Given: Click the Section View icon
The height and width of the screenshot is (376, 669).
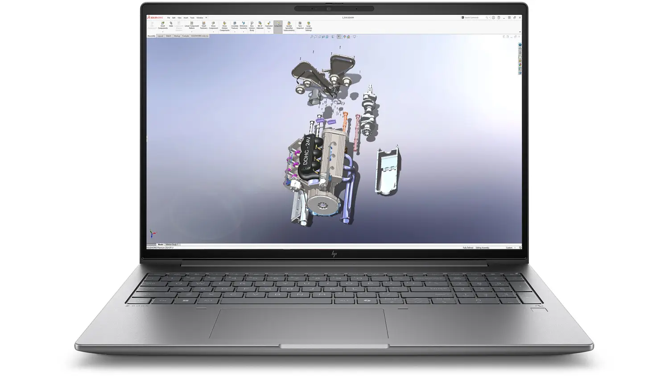Looking at the screenshot, I should coord(323,37).
